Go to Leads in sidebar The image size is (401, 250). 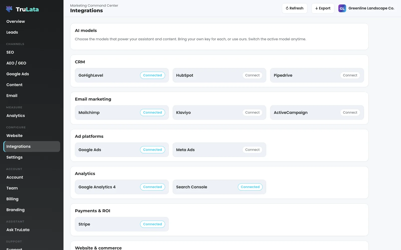coord(32,32)
